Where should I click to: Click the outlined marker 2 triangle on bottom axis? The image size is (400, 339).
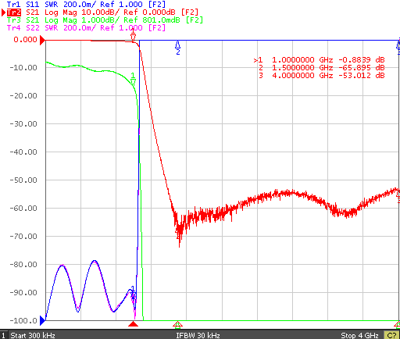pyautogui.click(x=177, y=324)
